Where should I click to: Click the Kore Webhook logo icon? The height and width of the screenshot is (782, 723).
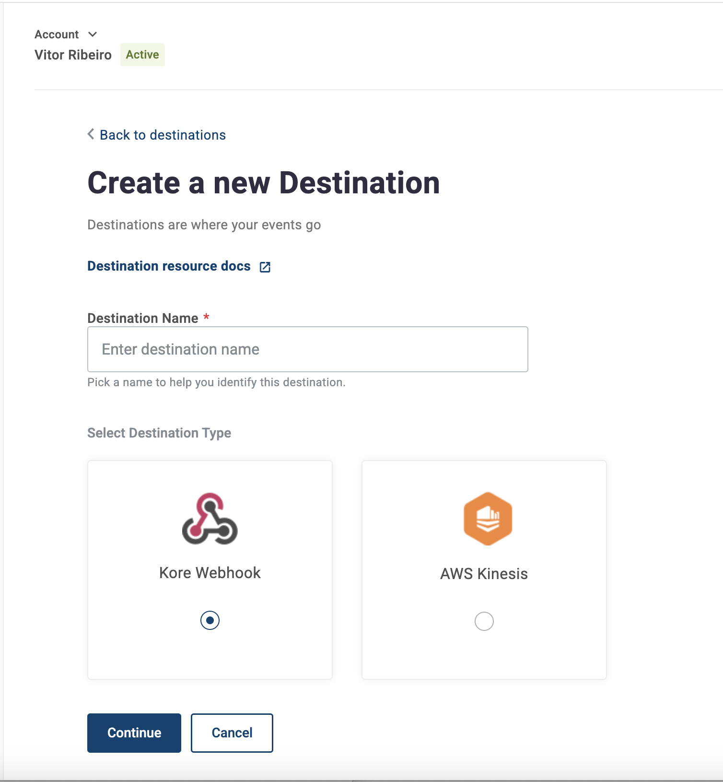pos(210,519)
